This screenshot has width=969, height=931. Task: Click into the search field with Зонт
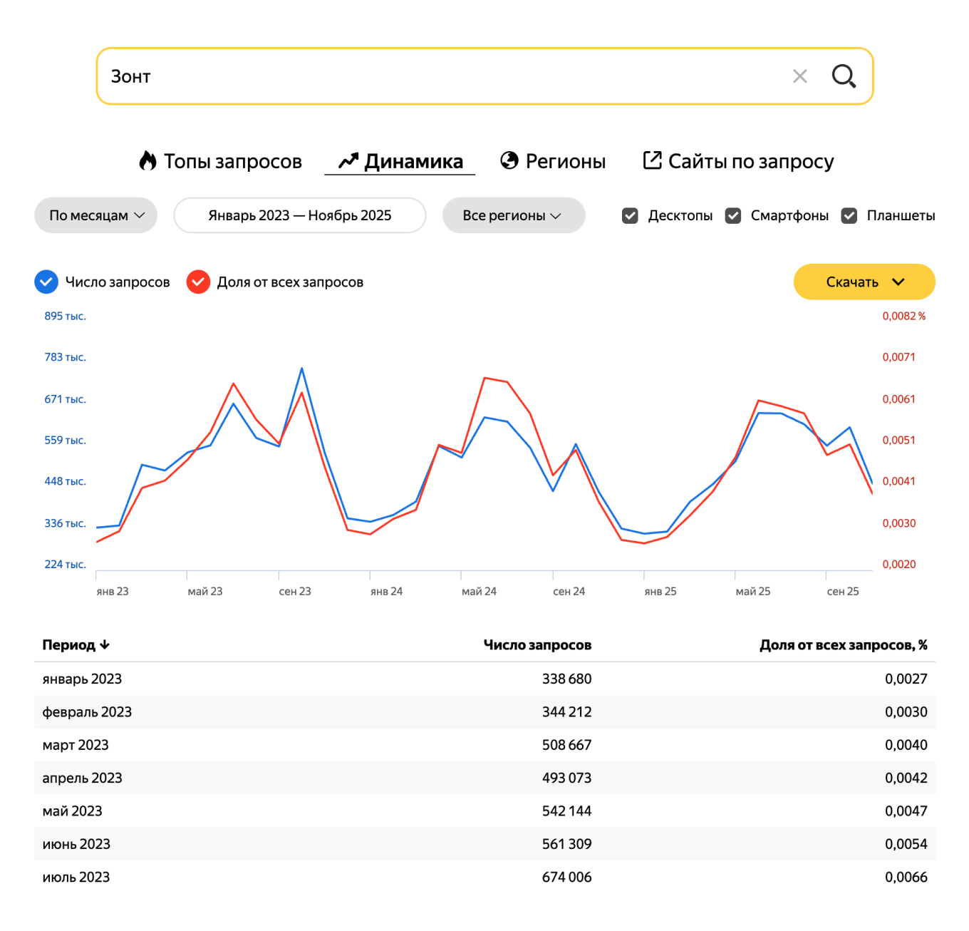pos(442,76)
